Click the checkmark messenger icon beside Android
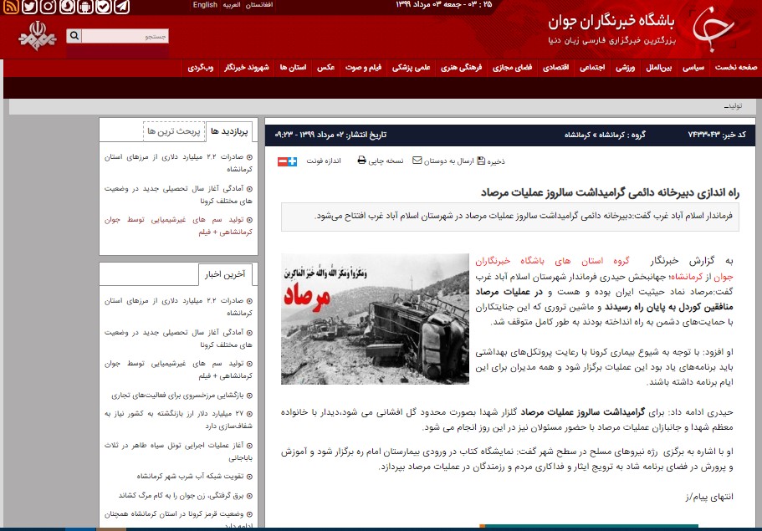762x531 pixels. (x=103, y=7)
